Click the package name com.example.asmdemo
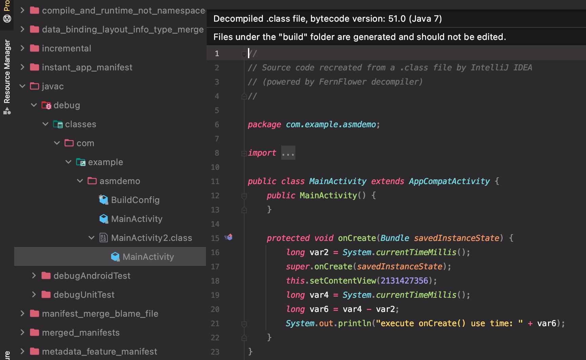Viewport: 586px width, 360px height. coord(331,125)
